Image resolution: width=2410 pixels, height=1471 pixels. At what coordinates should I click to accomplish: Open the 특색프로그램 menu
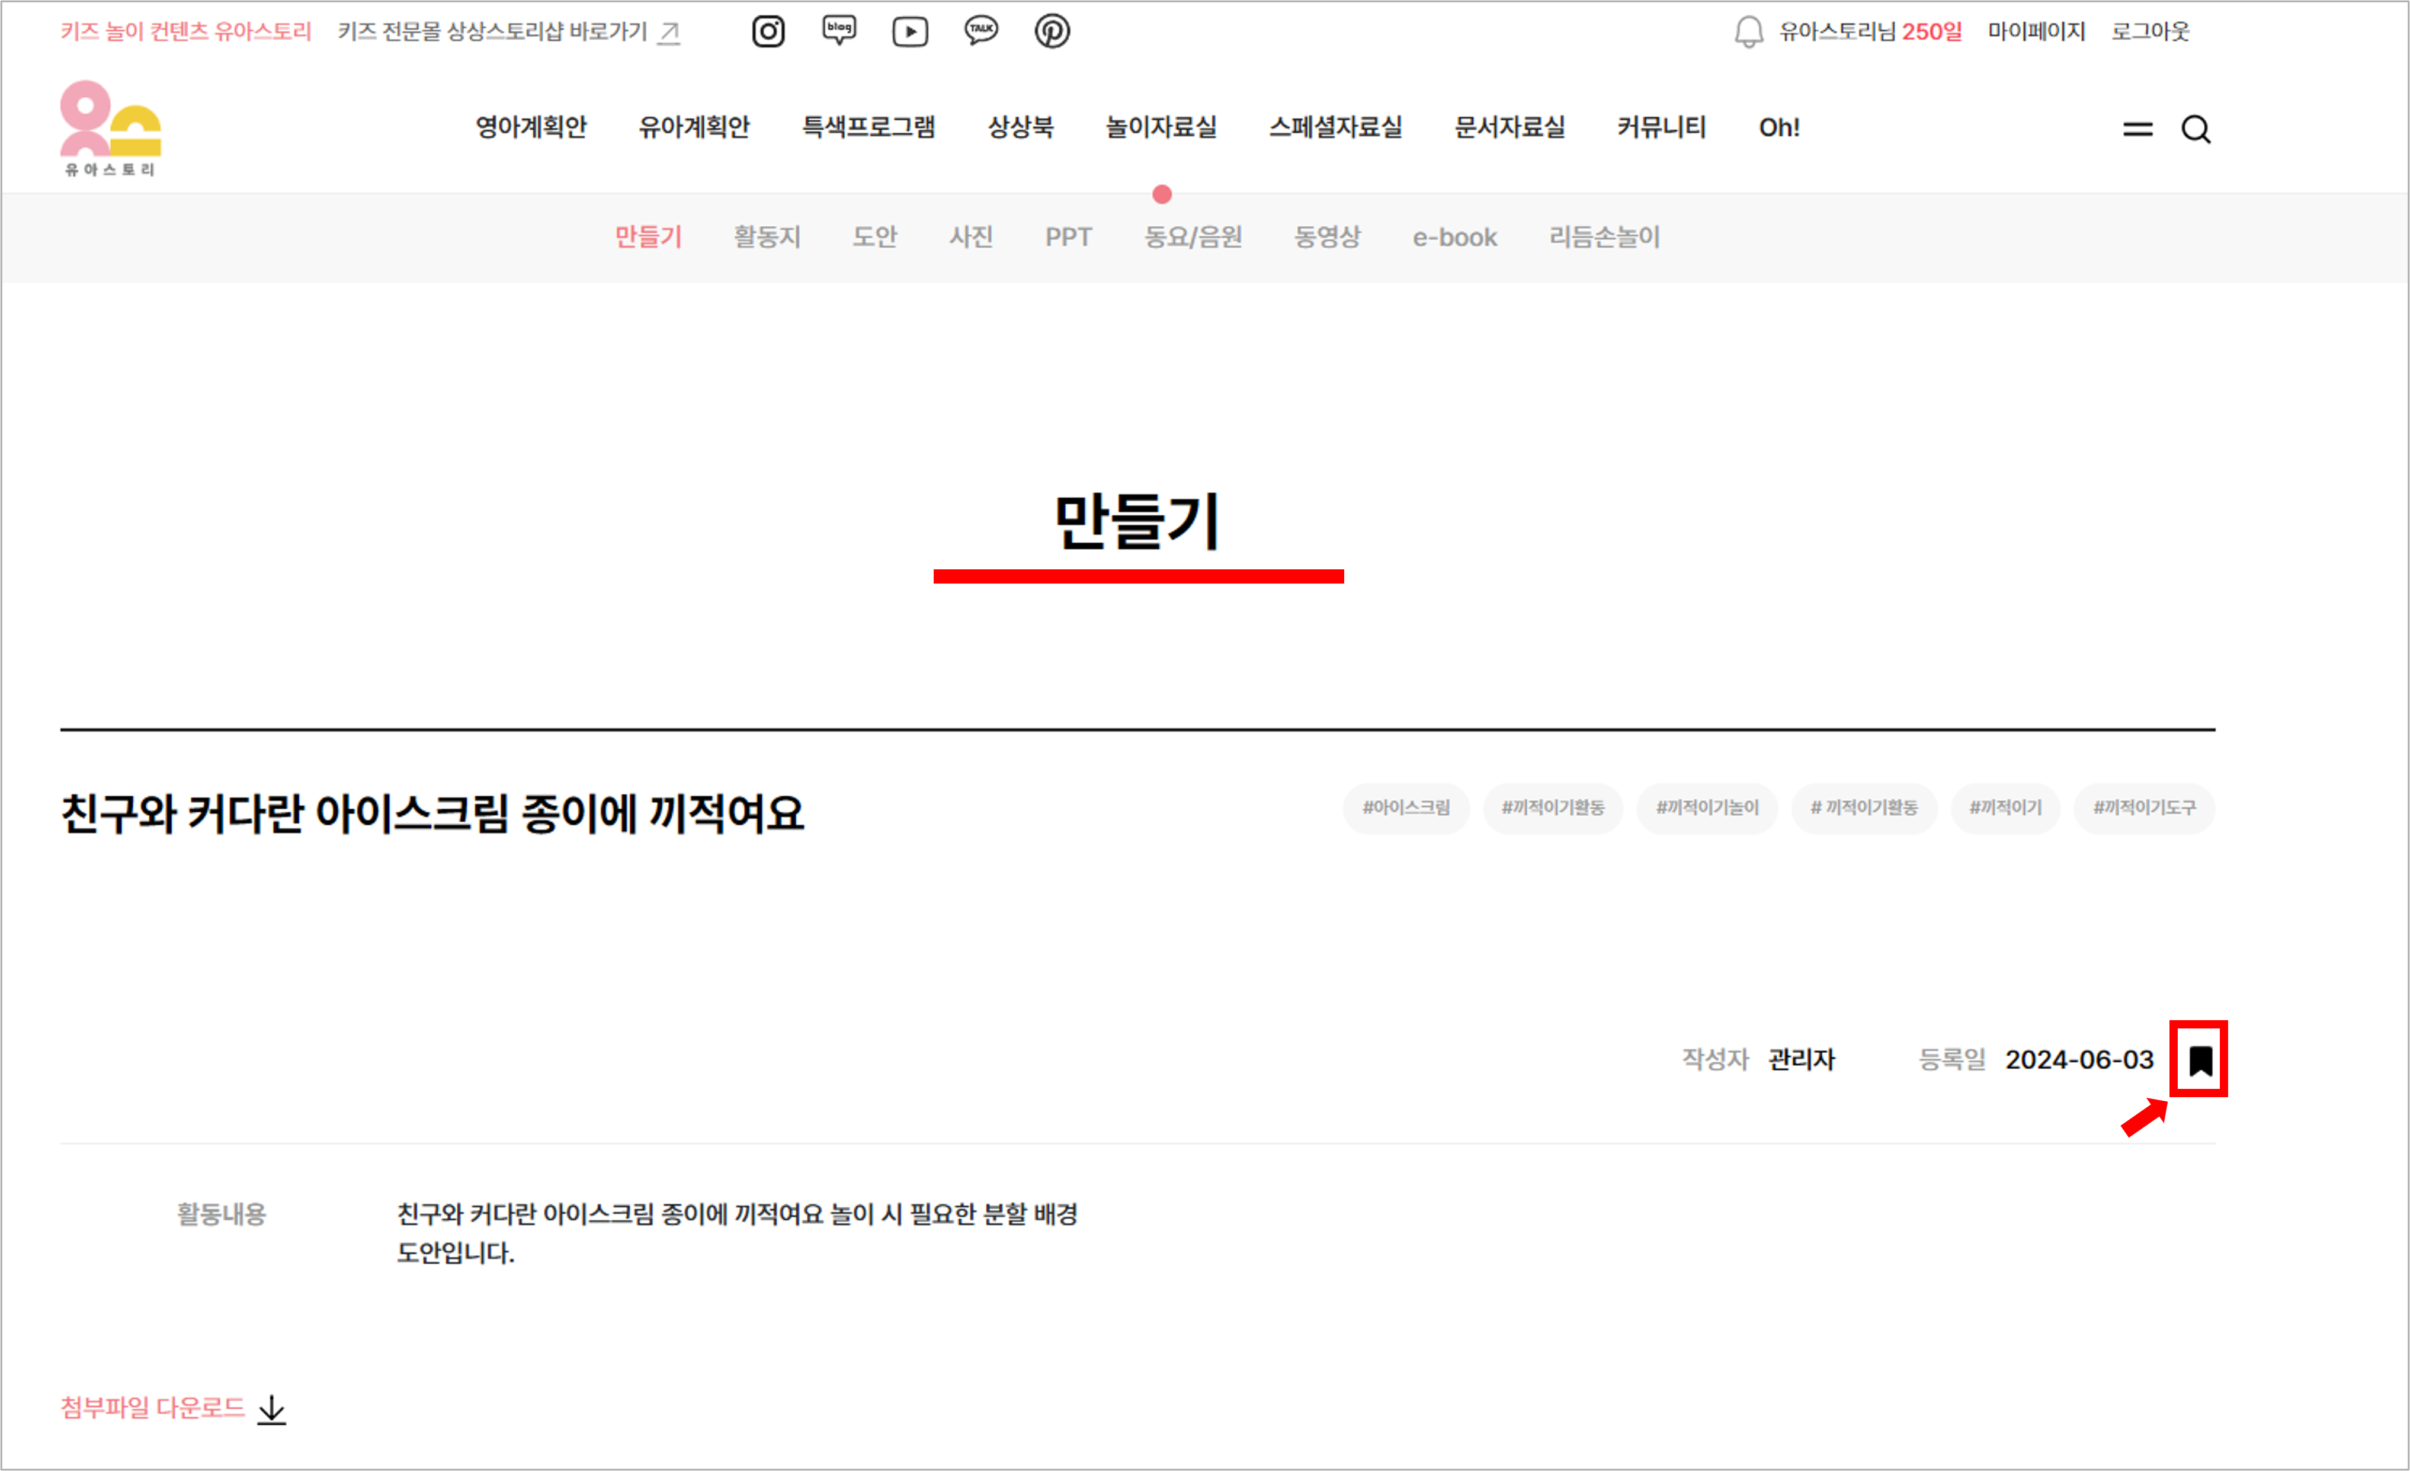click(869, 127)
